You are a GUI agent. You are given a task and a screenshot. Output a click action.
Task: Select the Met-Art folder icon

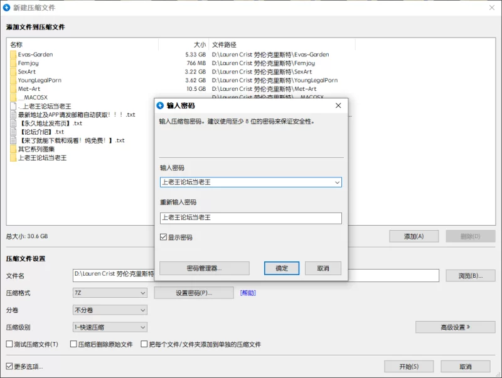click(13, 89)
